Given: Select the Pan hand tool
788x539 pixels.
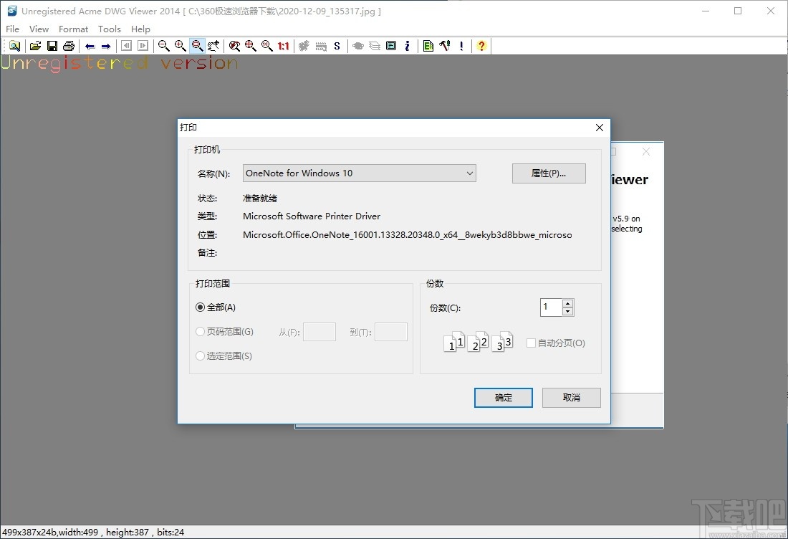Looking at the screenshot, I should (213, 45).
